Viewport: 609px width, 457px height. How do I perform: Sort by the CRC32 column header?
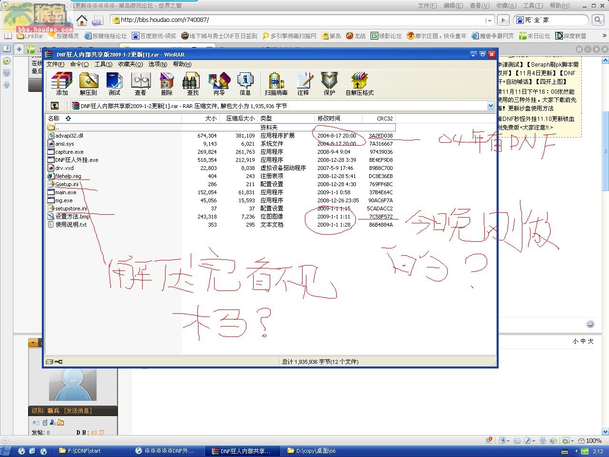pyautogui.click(x=379, y=118)
